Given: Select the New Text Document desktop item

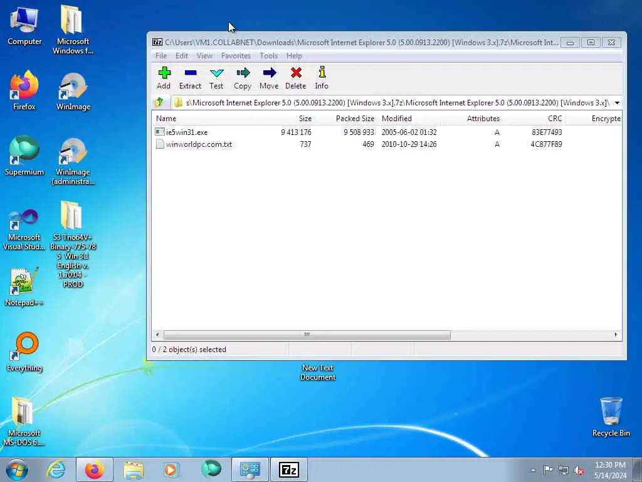Looking at the screenshot, I should tap(318, 372).
